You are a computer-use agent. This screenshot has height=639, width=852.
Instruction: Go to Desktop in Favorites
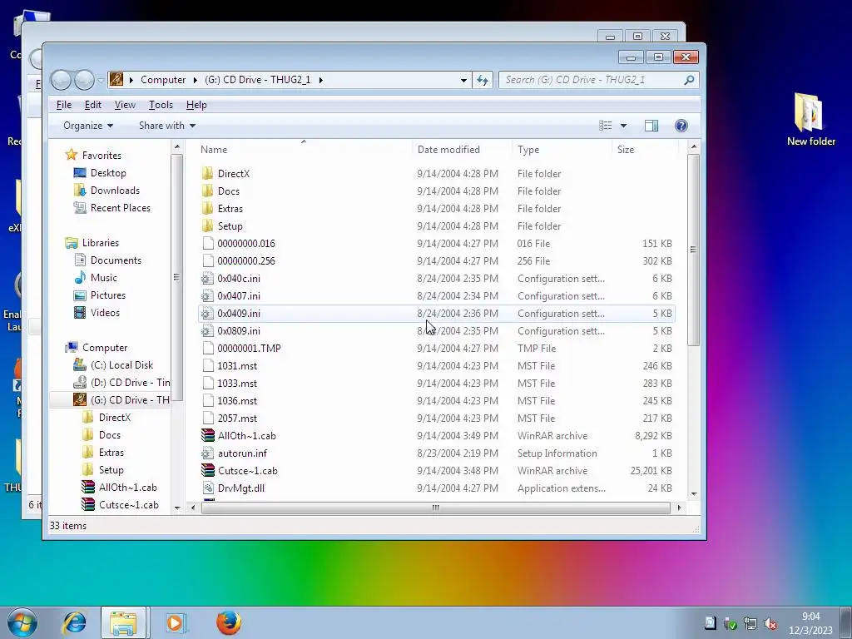point(108,173)
